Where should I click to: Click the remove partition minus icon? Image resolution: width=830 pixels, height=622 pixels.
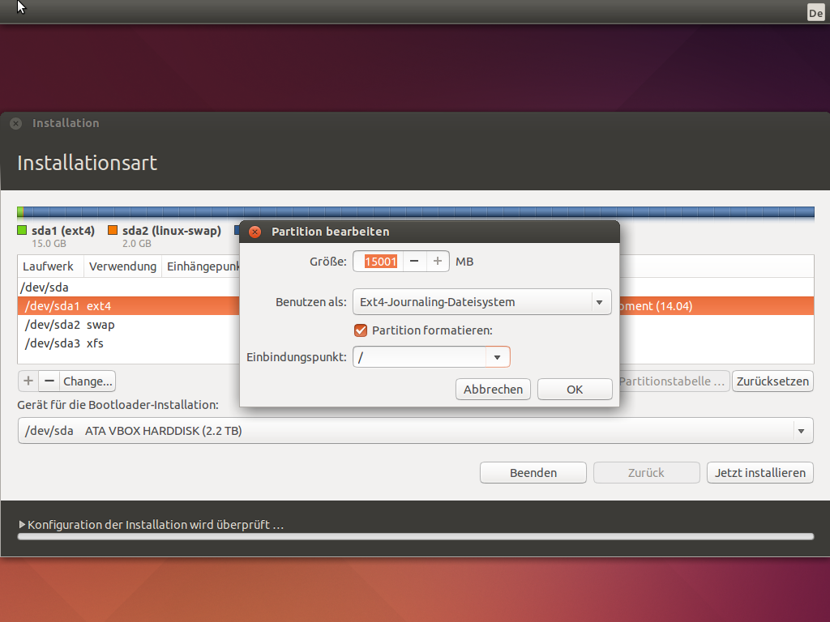pyautogui.click(x=49, y=381)
